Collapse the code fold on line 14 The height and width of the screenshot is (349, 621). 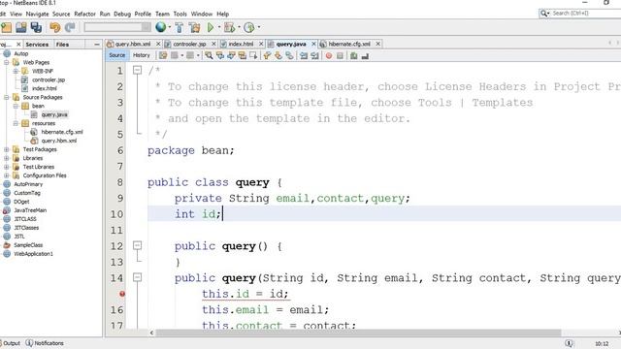(137, 277)
